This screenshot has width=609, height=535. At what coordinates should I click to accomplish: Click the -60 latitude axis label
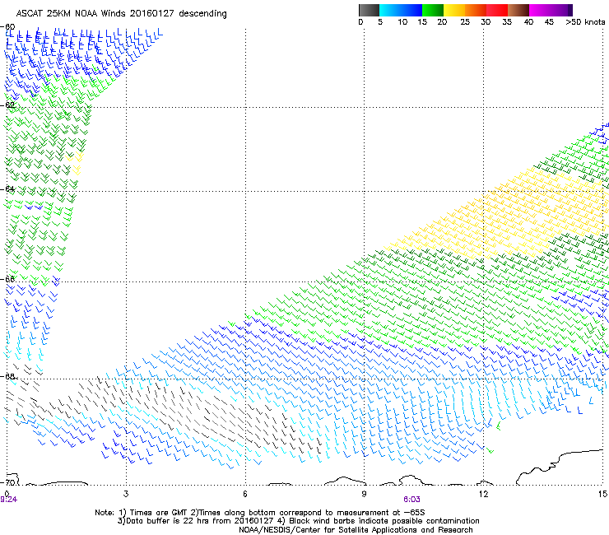point(7,27)
